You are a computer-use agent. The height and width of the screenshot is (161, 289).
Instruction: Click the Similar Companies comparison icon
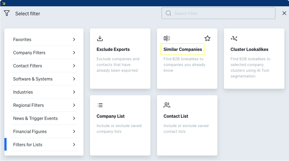pyautogui.click(x=167, y=38)
